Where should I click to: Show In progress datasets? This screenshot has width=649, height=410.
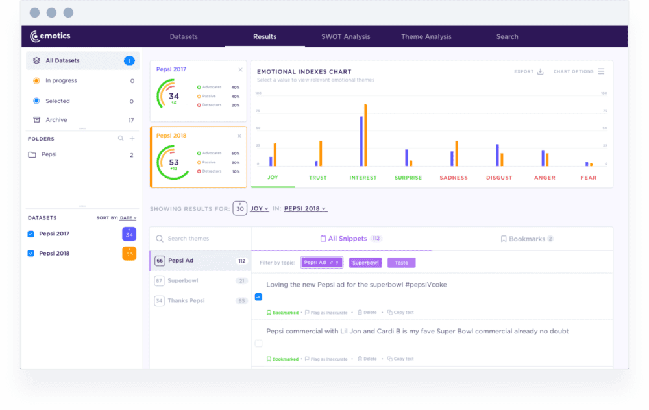[82, 80]
